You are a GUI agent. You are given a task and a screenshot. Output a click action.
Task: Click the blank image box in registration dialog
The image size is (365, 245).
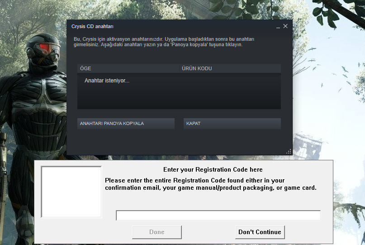click(x=71, y=192)
